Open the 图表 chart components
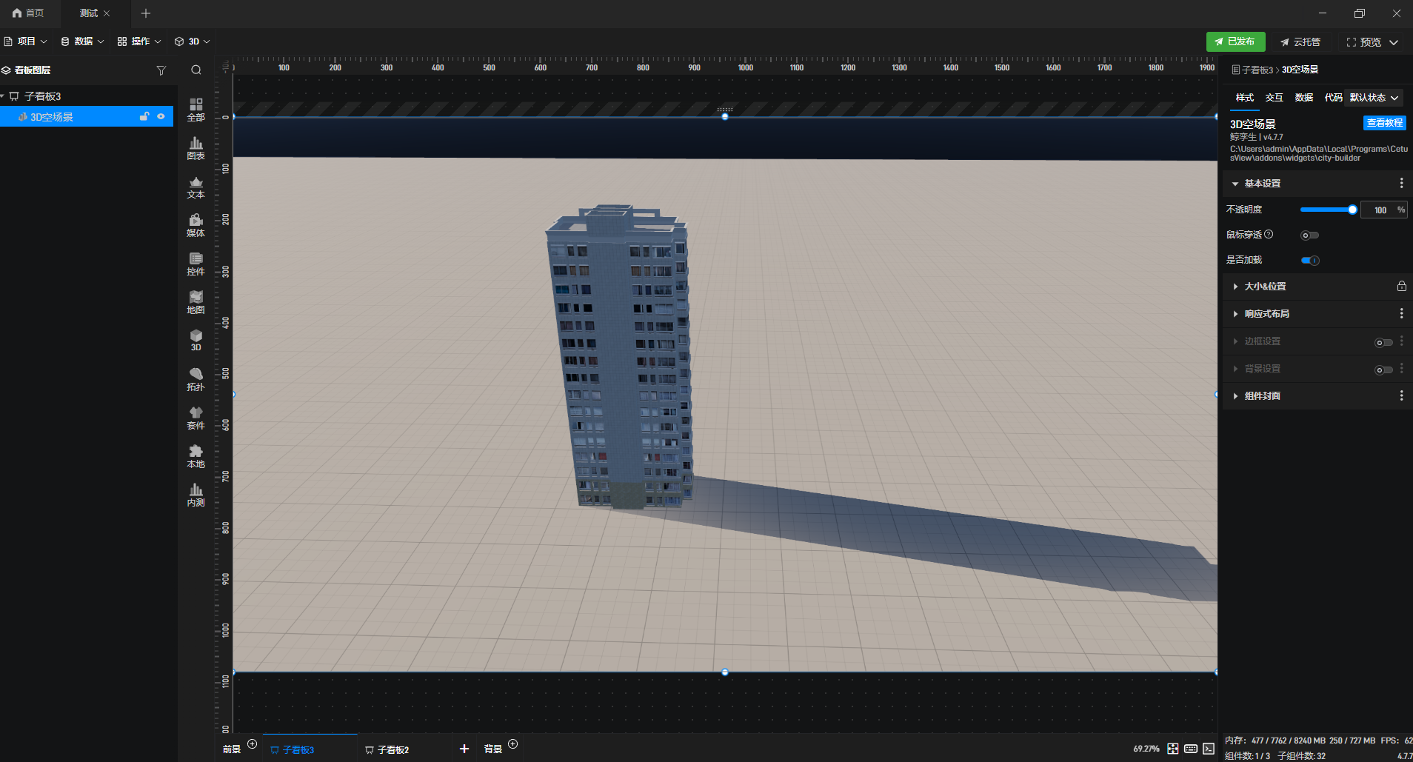 pyautogui.click(x=196, y=148)
